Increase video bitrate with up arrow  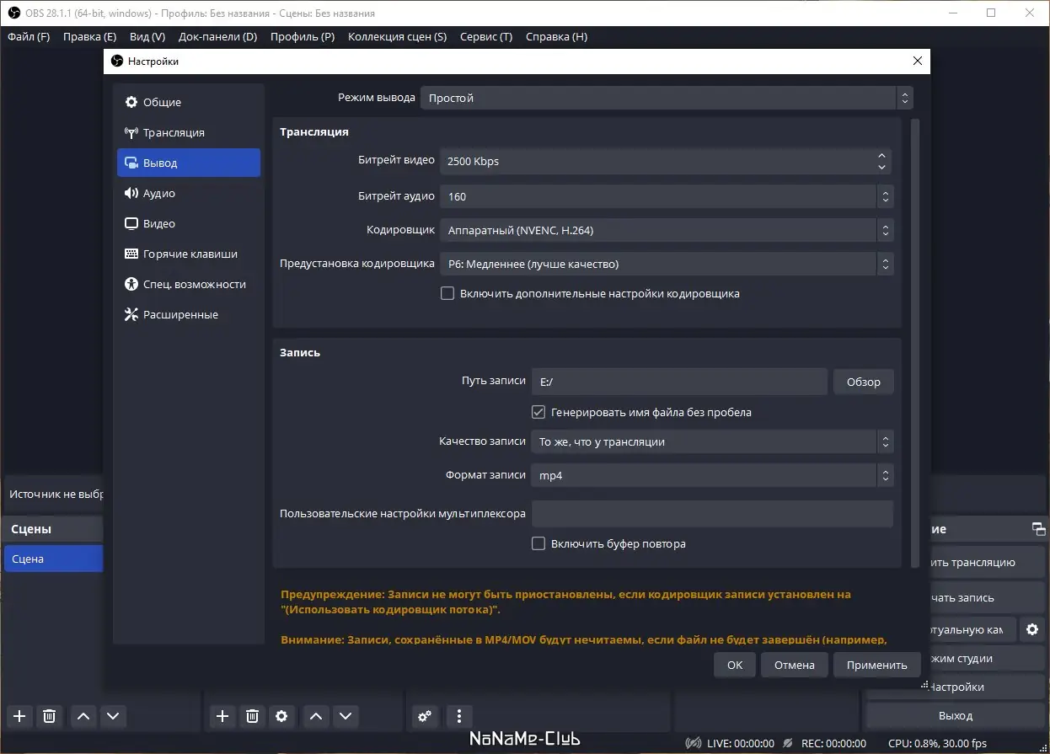pos(881,155)
